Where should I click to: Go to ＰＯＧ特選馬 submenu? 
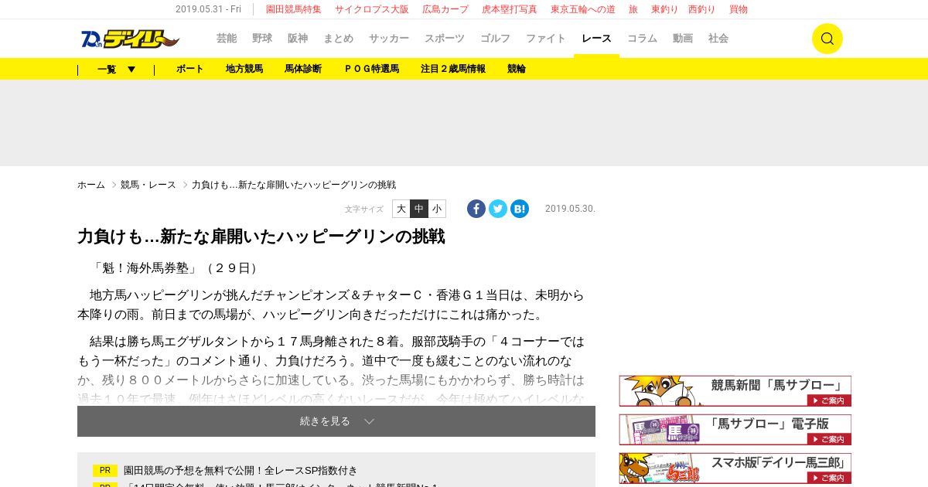[371, 69]
